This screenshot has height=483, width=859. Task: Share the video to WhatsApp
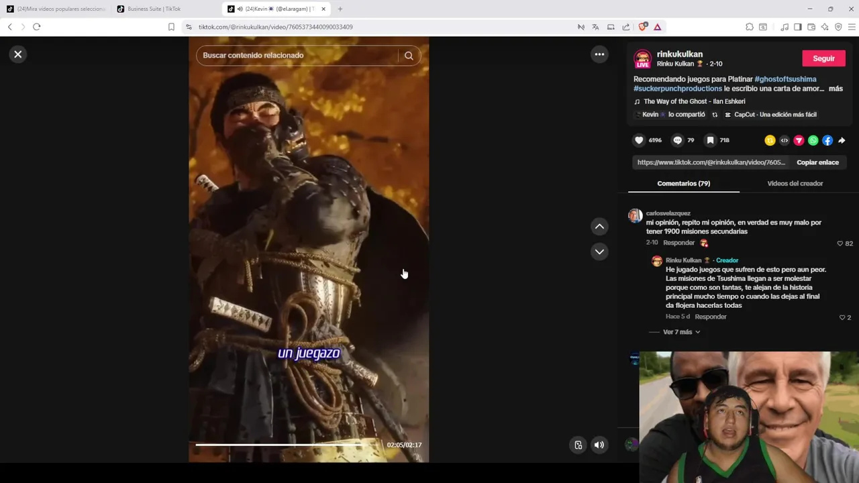point(813,140)
